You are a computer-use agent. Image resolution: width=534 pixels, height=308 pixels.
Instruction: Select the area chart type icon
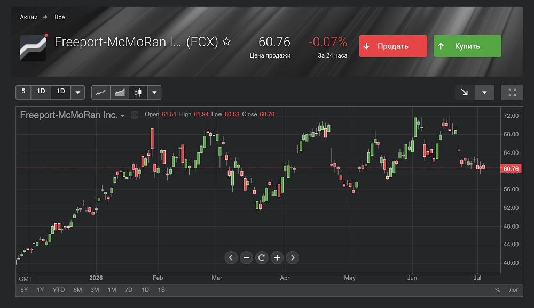[120, 93]
